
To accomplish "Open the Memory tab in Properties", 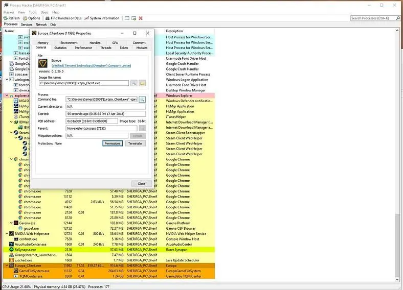I will click(x=43, y=43).
